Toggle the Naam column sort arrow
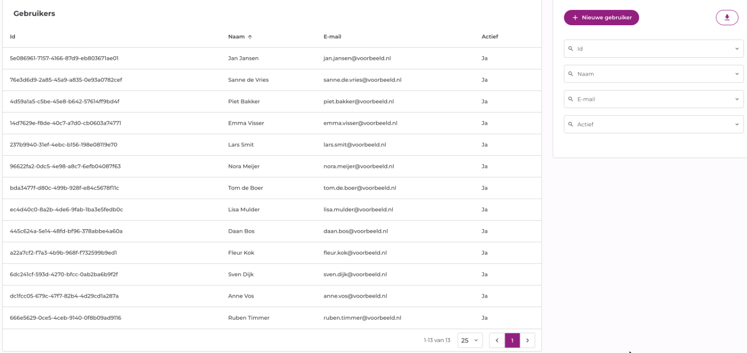This screenshot has height=353, width=747. [x=250, y=37]
